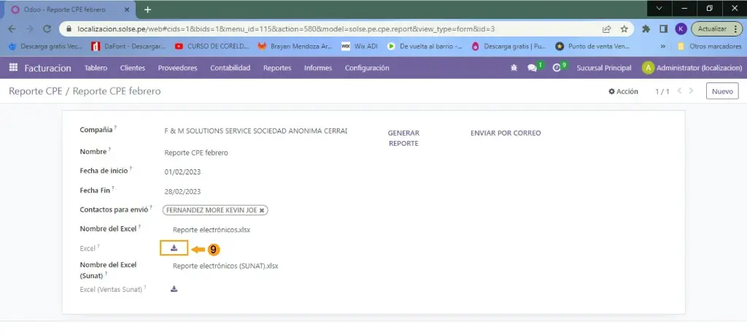The image size is (747, 335).
Task: Open the Contabilidad menu
Action: point(230,68)
